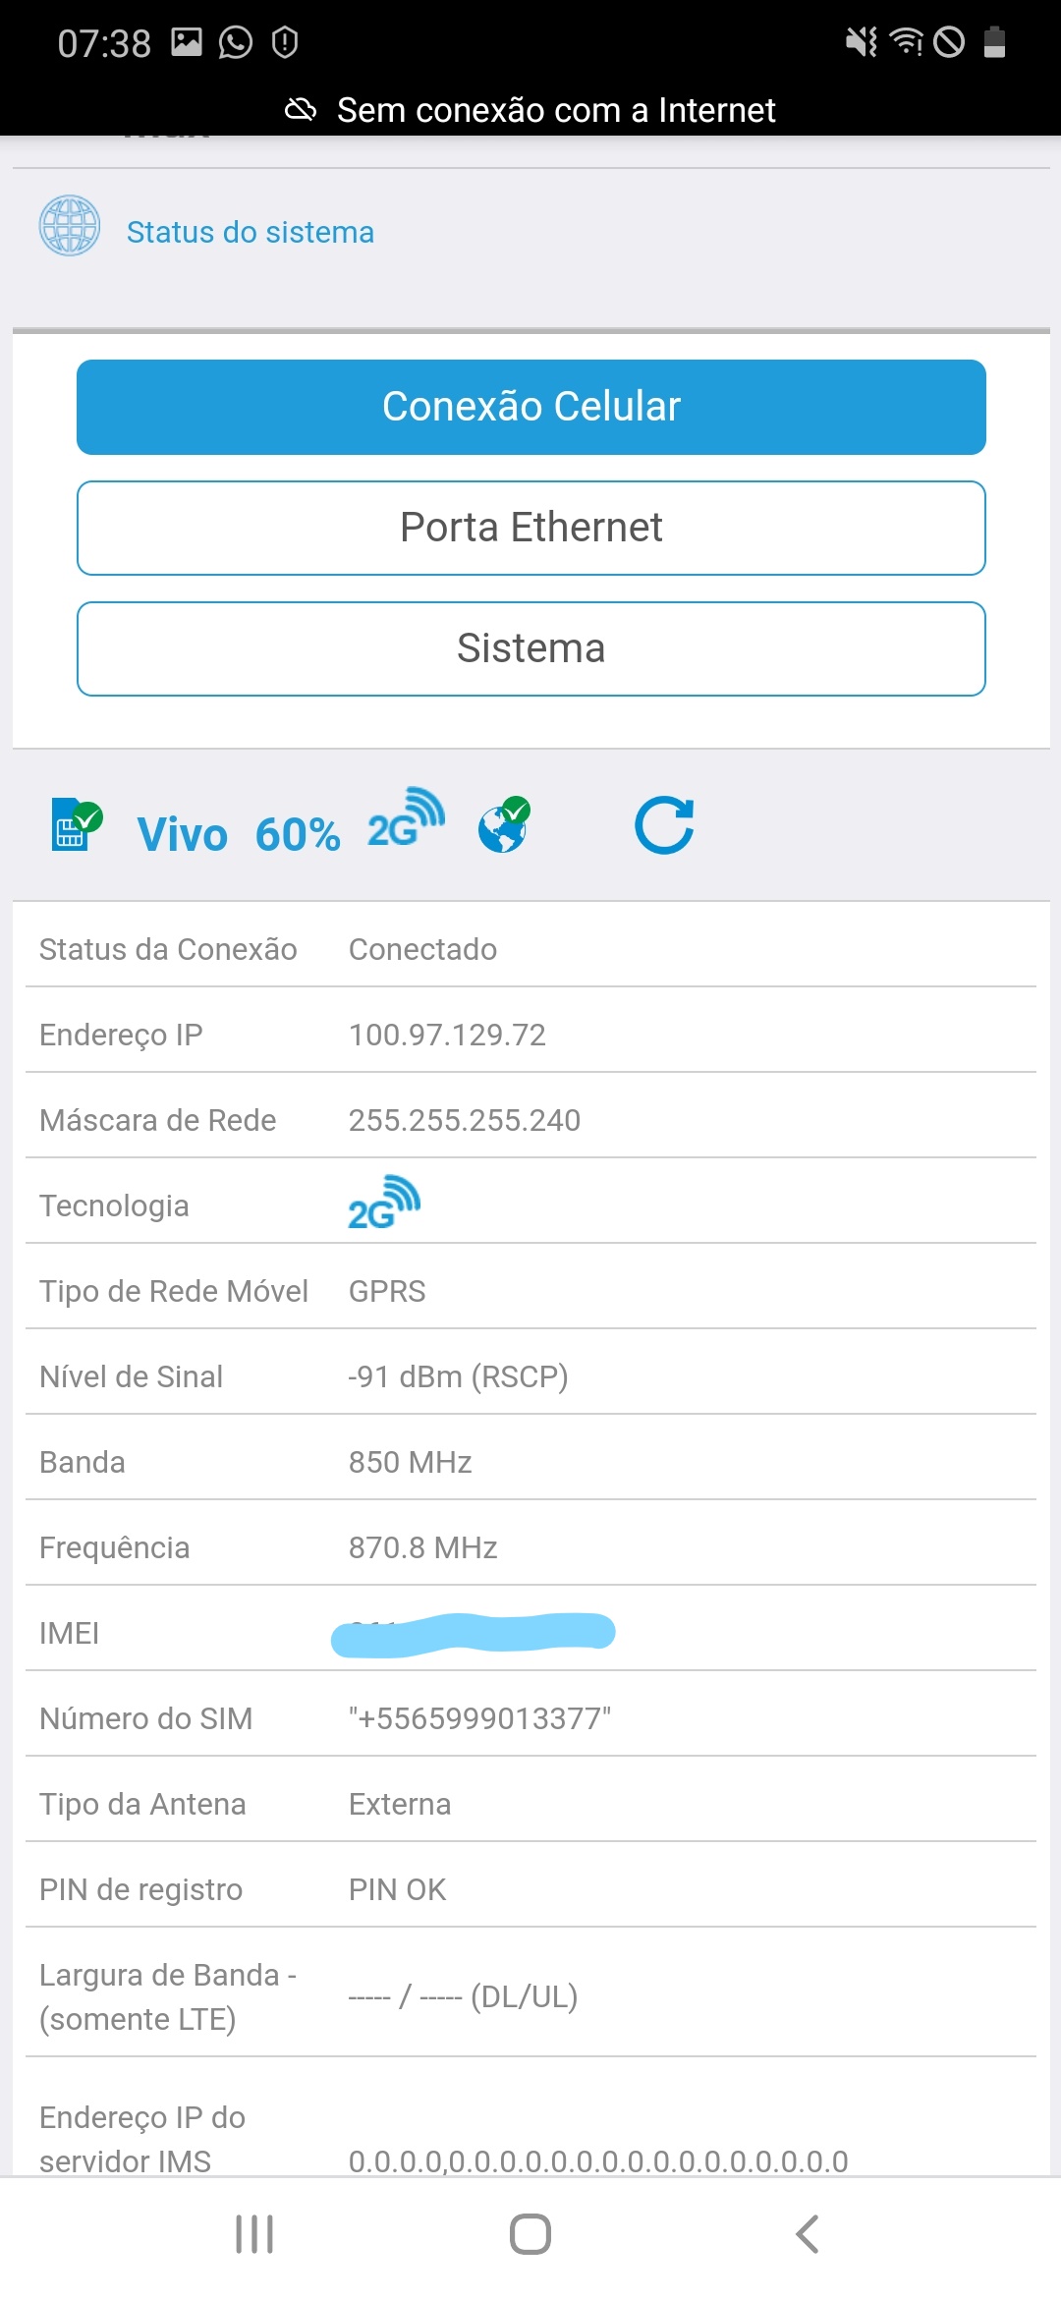This screenshot has height=2299, width=1061.
Task: Click the globe icon beside Status do sistema
Action: pyautogui.click(x=70, y=226)
